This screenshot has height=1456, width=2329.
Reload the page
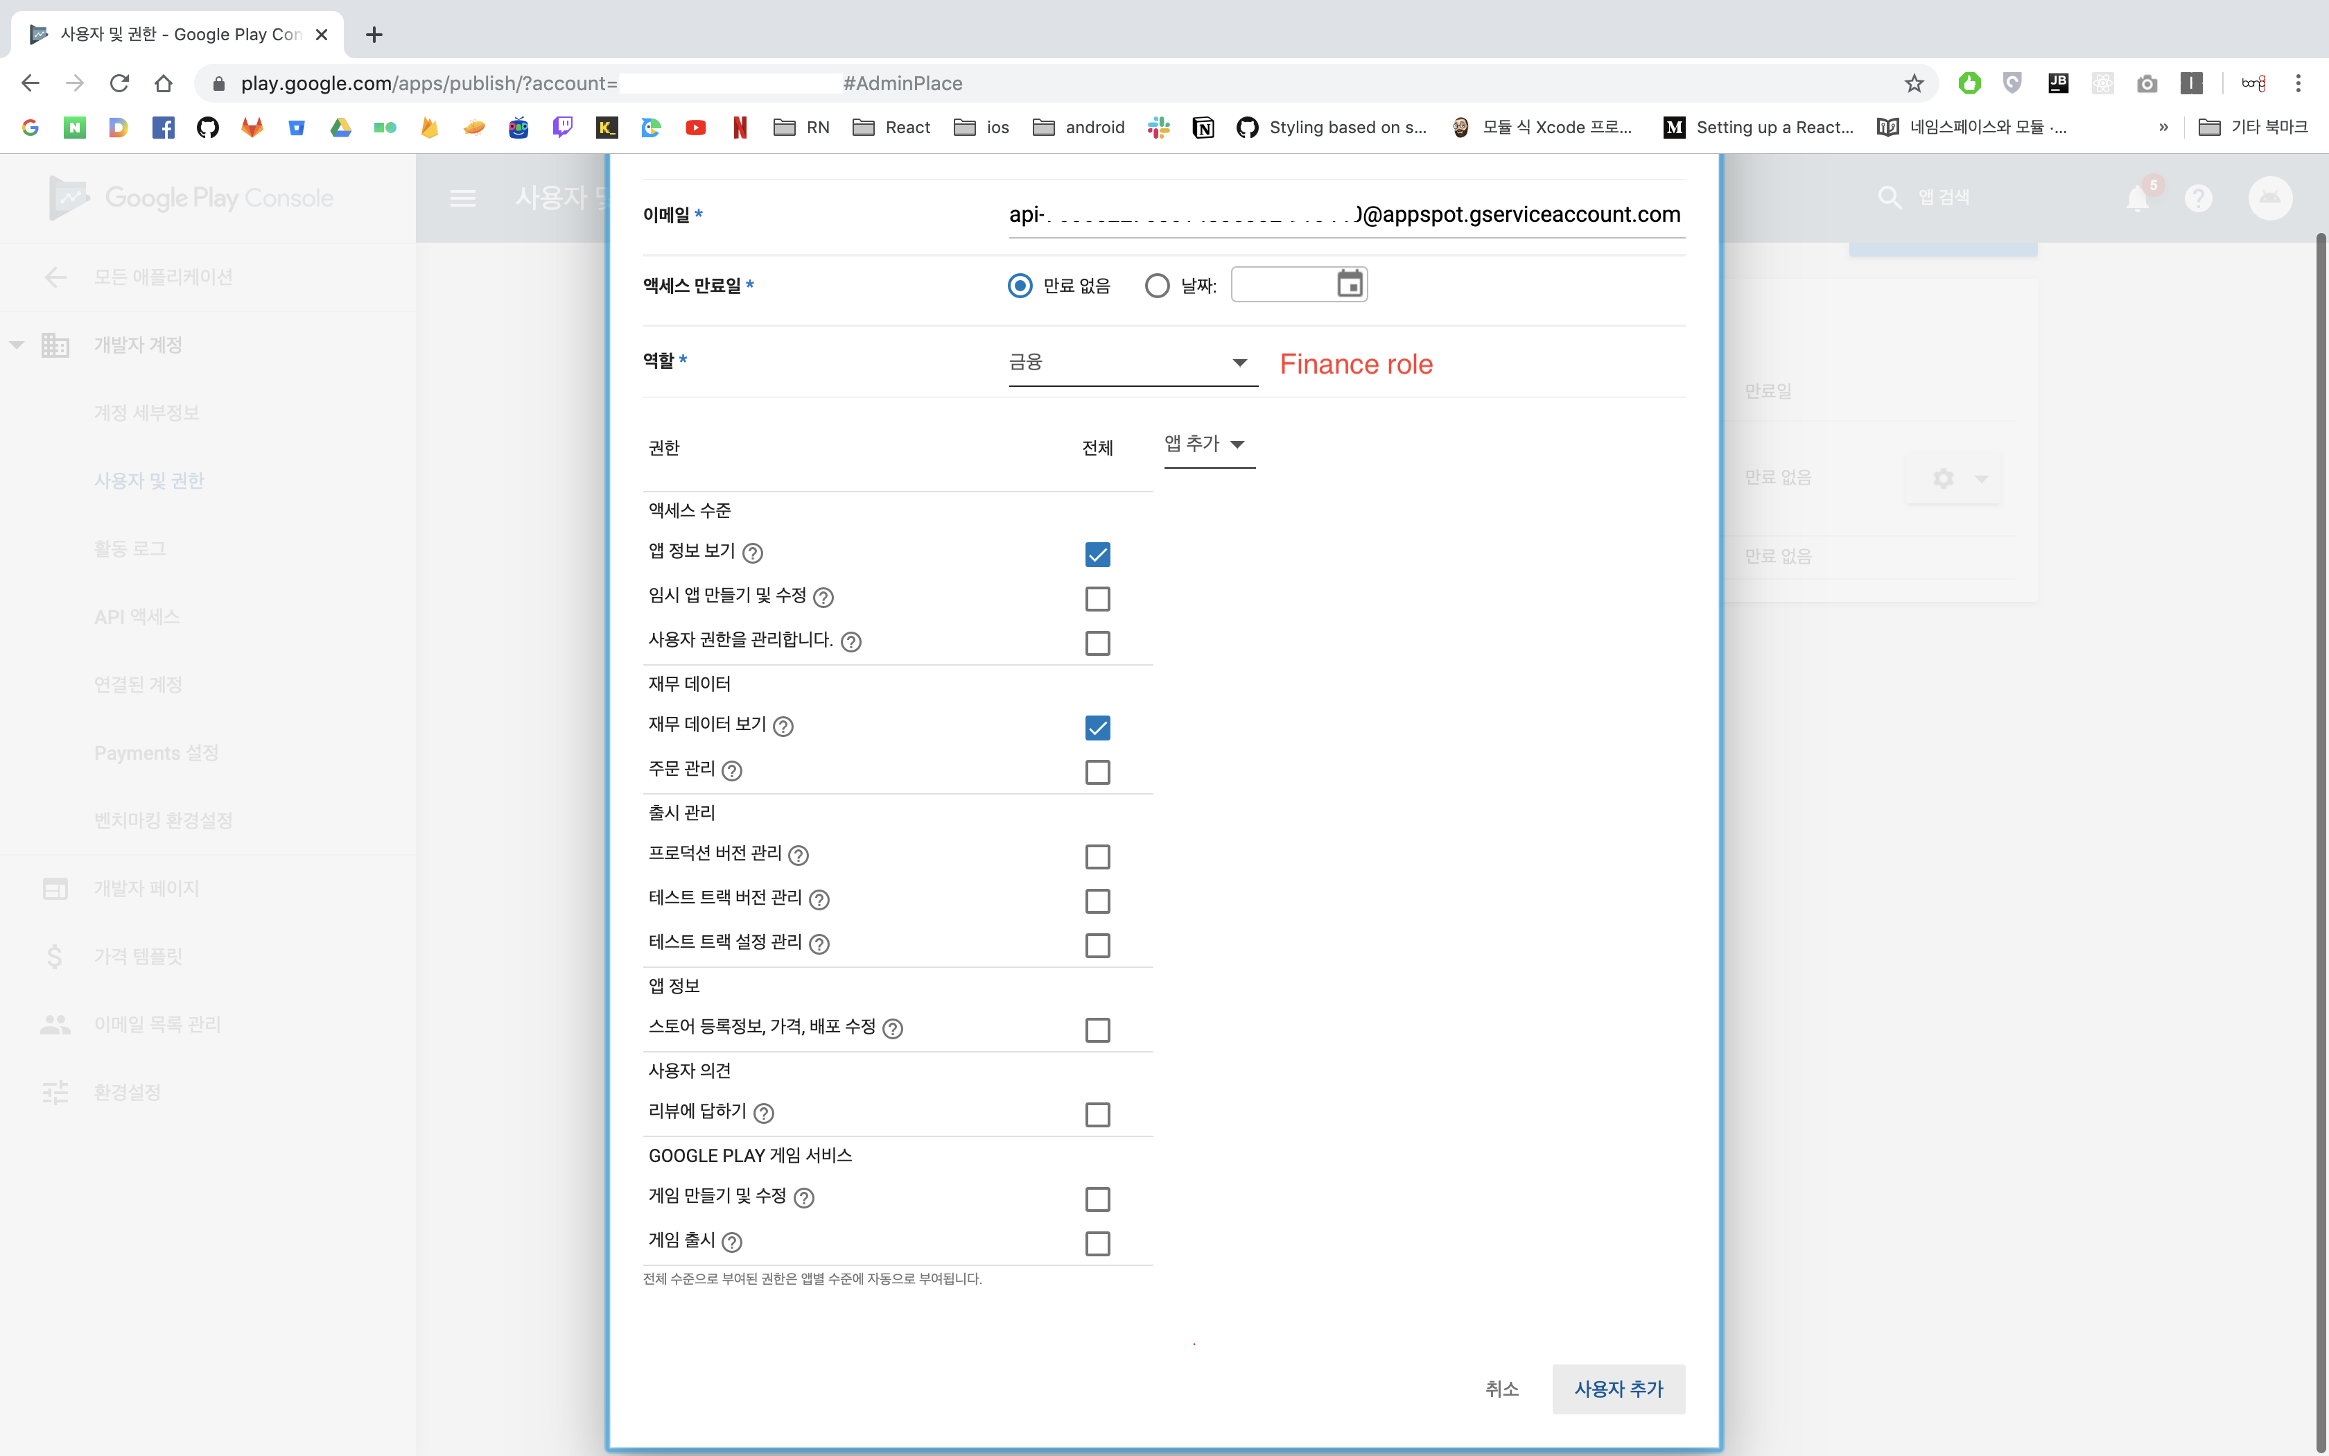coord(119,84)
